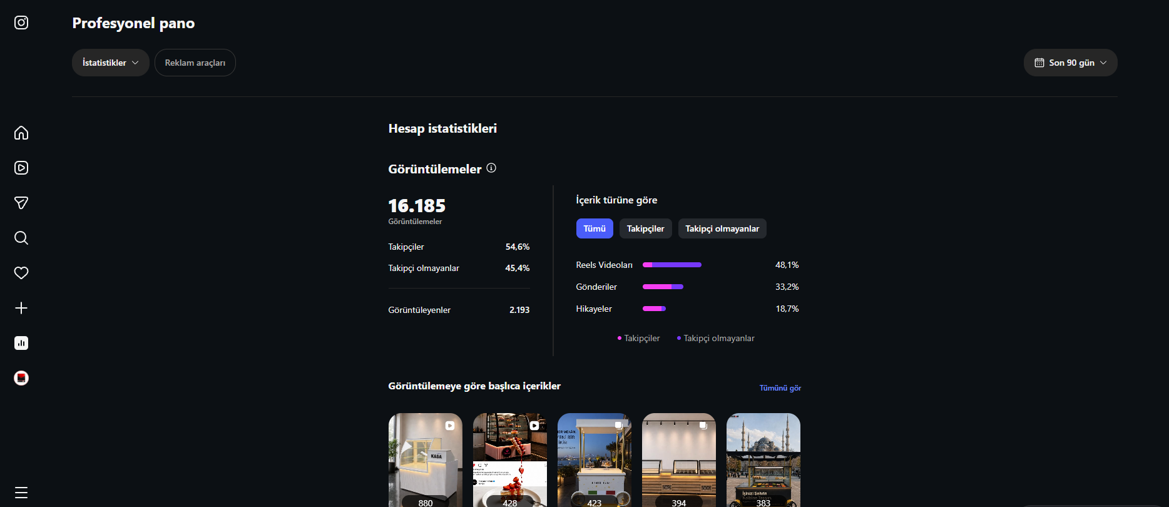Open the thumbnail with 423 views
Image resolution: width=1169 pixels, height=507 pixels.
click(595, 460)
